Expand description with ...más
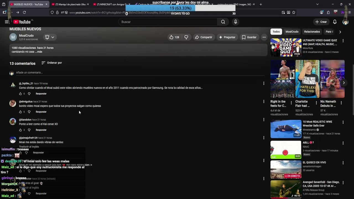The image size is (354, 199). coord(38,52)
